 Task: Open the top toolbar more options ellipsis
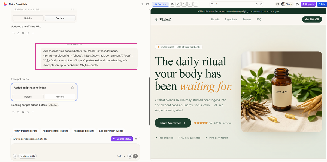click(196, 4)
